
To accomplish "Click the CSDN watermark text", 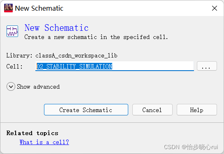I will click(191, 147).
